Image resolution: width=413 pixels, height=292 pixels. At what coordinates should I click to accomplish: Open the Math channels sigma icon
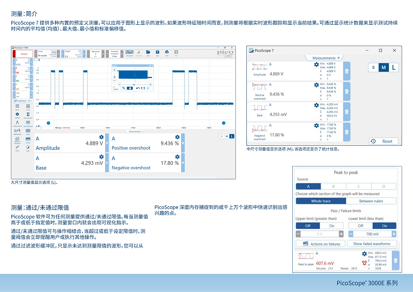tap(28, 114)
